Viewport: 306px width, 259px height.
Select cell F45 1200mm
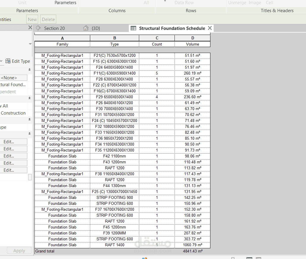click(115, 227)
